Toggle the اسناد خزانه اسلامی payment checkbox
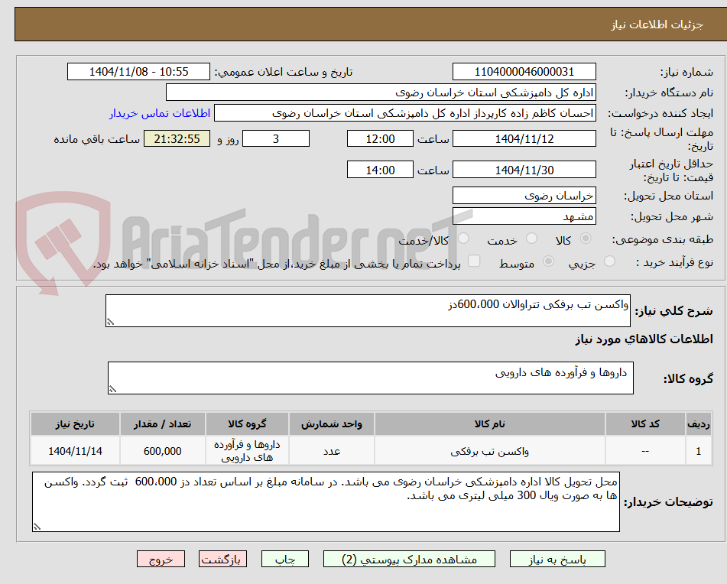The width and height of the screenshot is (727, 584). (x=474, y=261)
